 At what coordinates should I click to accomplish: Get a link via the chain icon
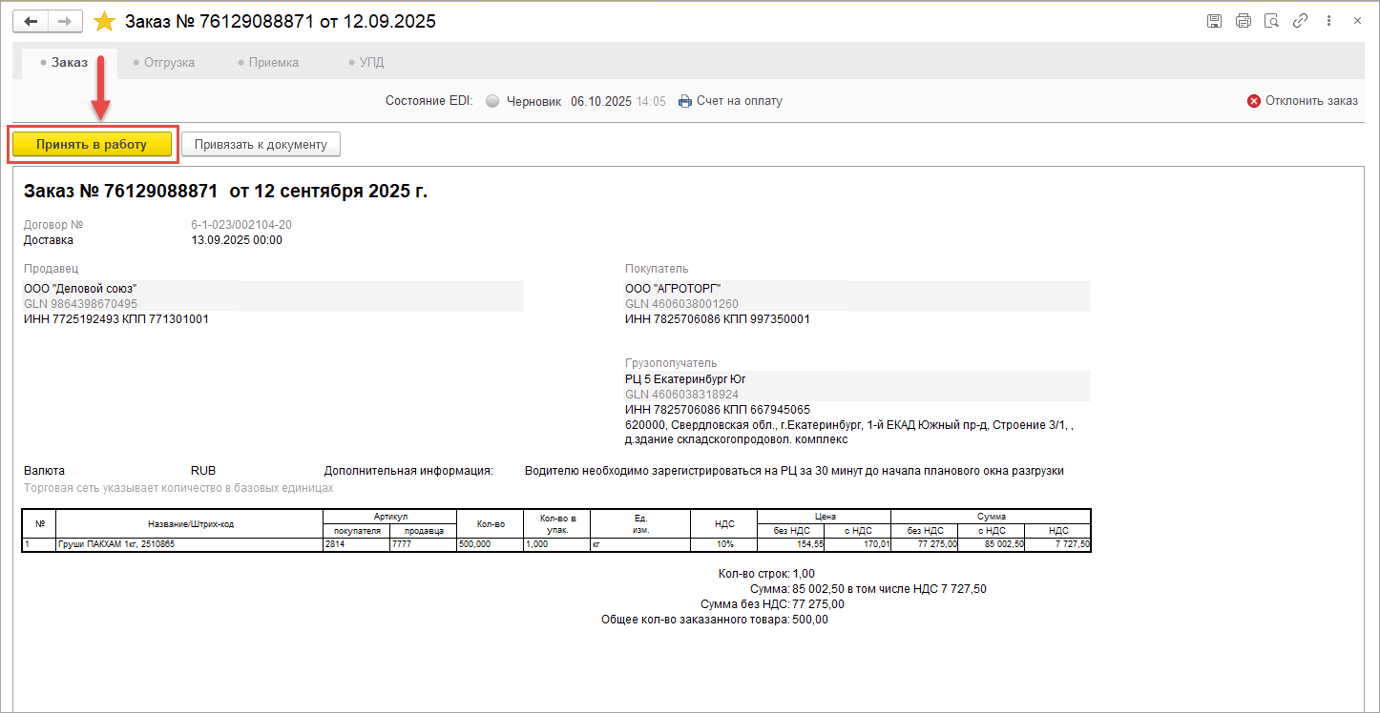(1300, 21)
